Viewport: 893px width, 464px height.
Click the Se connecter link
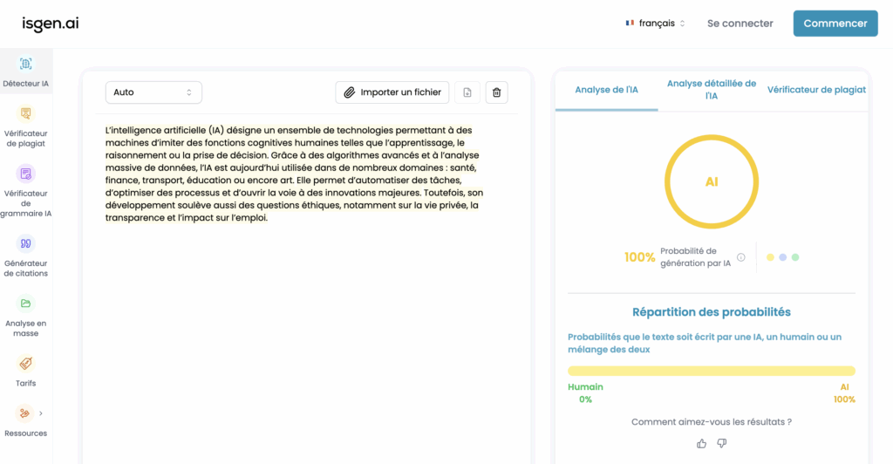tap(740, 24)
